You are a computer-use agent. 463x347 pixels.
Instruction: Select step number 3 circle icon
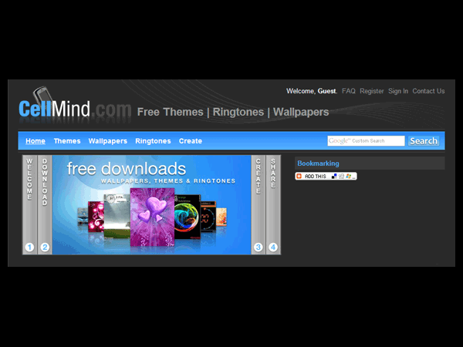[258, 248]
